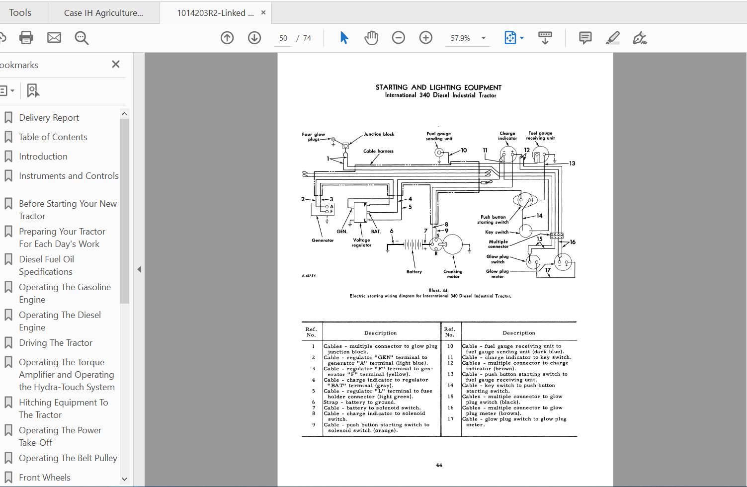747x487 pixels.
Task: Zoom out with the minus icon
Action: 398,37
